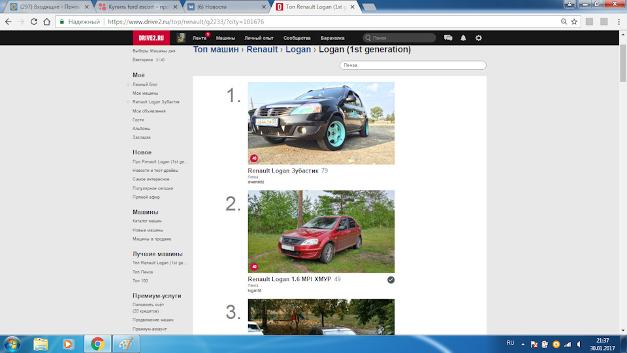
Task: Open the notifications bell icon
Action: click(463, 38)
